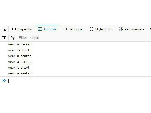Select the Console tab label
This screenshot has width=151, height=113.
50,29
